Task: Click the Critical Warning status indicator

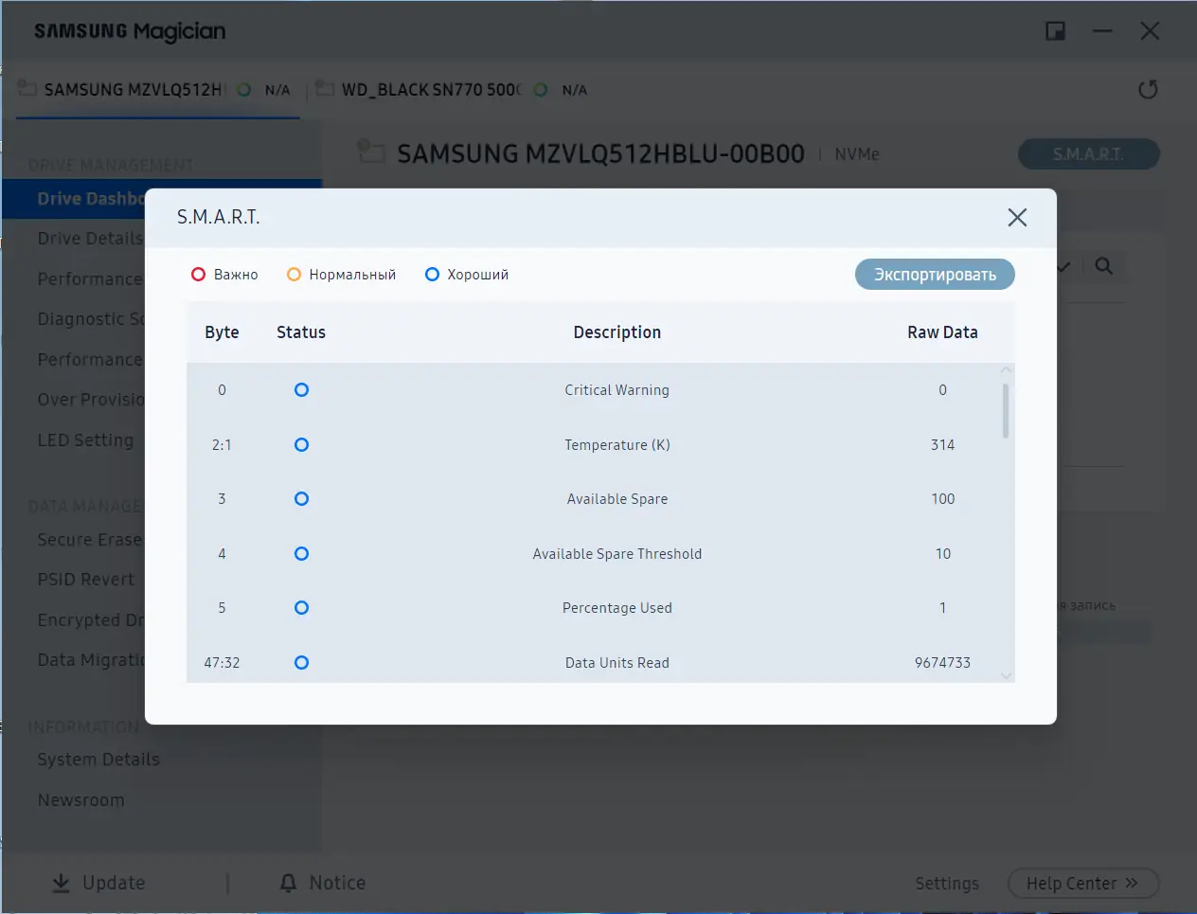Action: 301,390
